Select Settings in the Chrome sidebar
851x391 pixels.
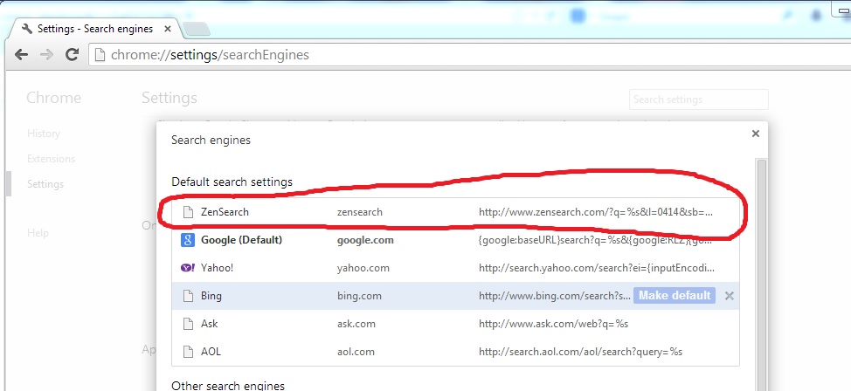[45, 184]
